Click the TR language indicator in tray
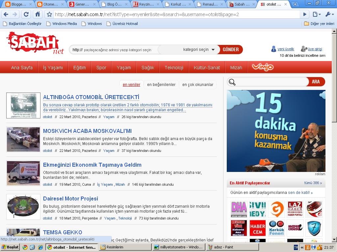Image resolution: width=337 pixels, height=252 pixels. pyautogui.click(x=296, y=247)
